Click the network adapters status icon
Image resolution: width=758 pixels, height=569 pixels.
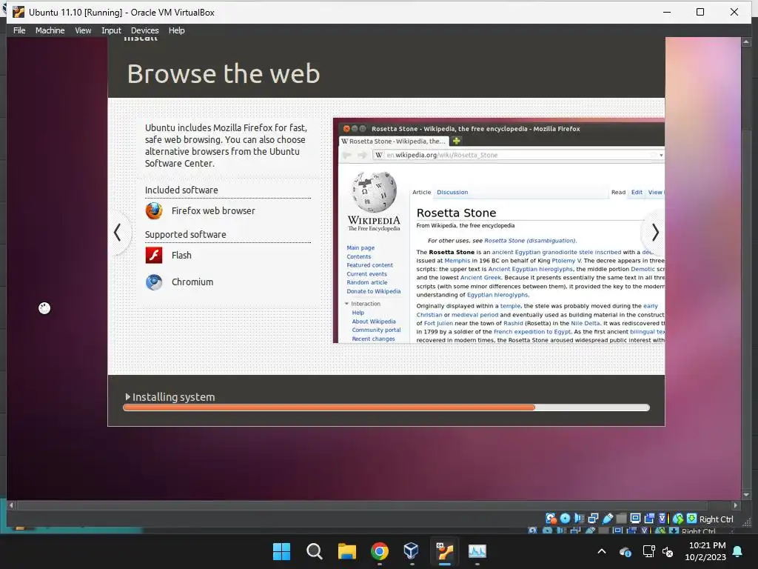coord(593,519)
